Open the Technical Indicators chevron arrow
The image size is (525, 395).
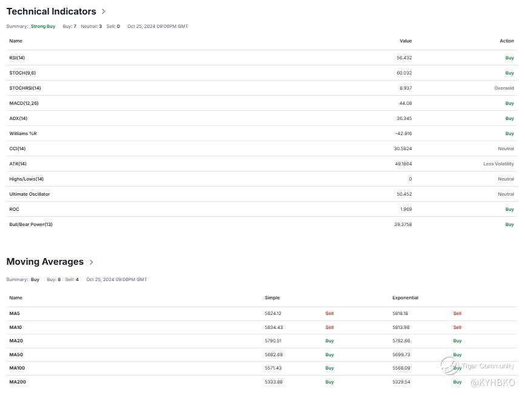point(104,12)
